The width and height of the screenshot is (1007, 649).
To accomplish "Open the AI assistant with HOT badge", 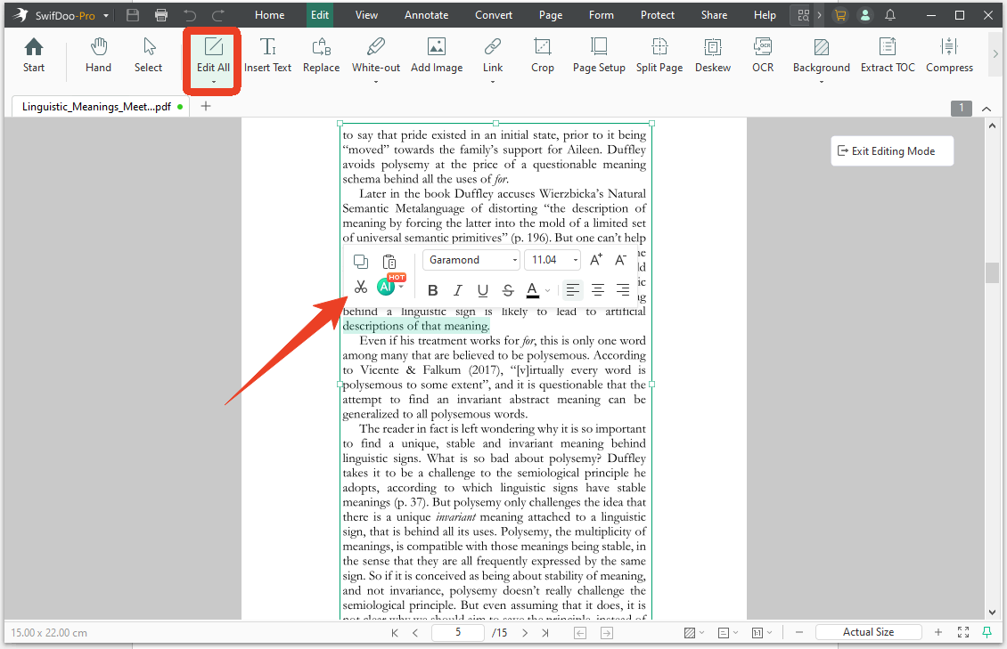I will 386,287.
